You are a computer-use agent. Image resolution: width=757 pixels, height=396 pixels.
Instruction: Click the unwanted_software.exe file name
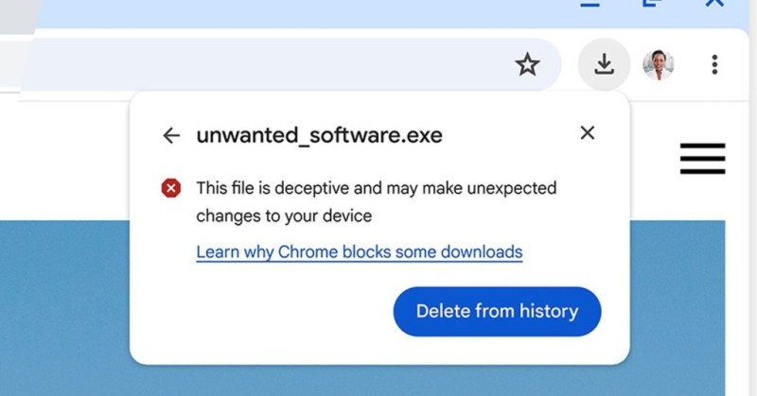[319, 135]
